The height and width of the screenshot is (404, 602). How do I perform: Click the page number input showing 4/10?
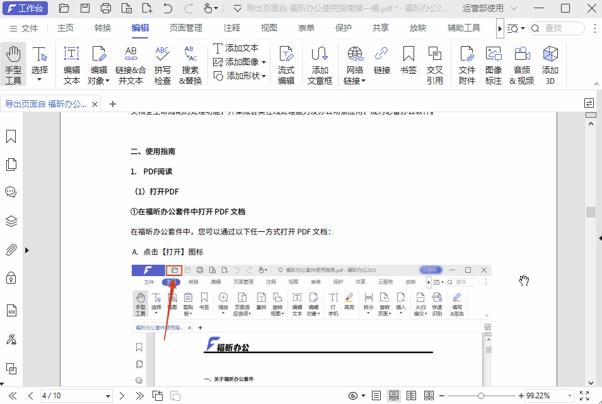point(76,396)
